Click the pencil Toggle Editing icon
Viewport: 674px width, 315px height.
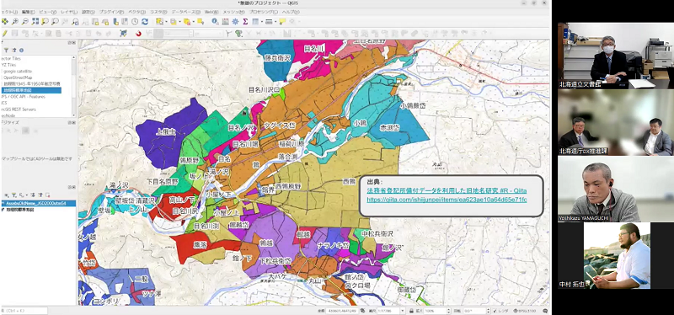tap(4, 34)
